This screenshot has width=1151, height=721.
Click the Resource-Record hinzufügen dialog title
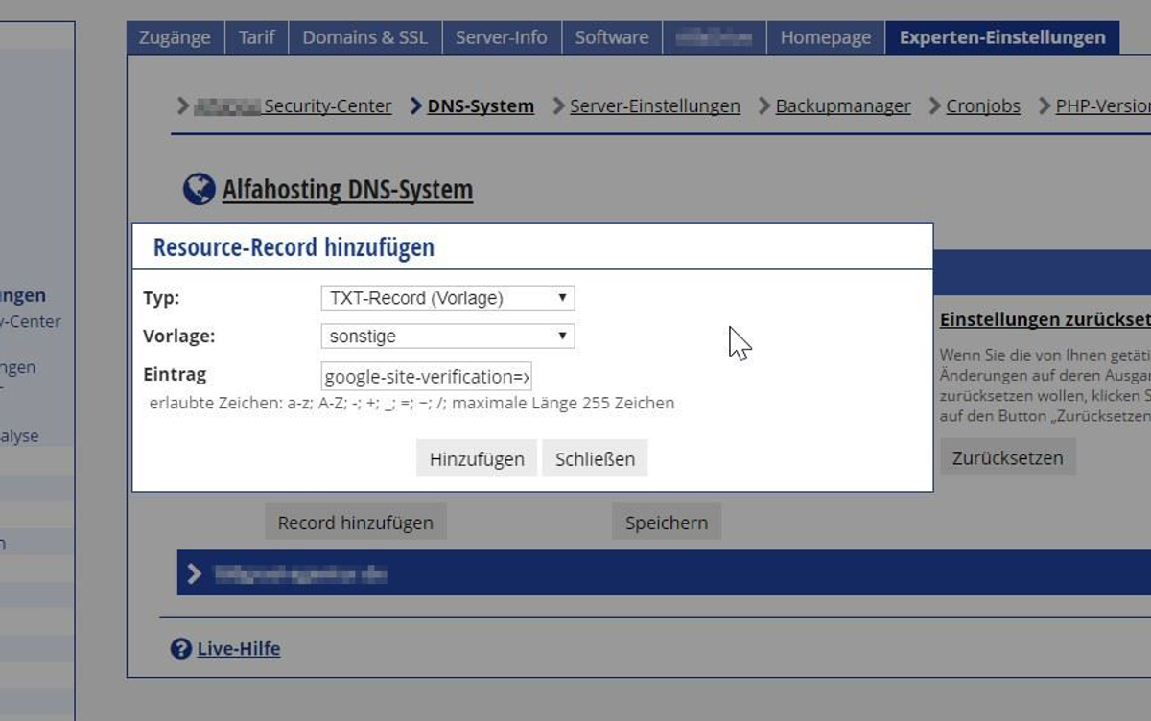(x=294, y=247)
